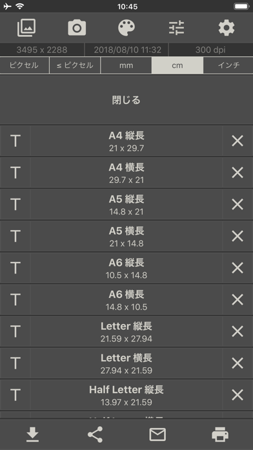Select the インチ unit tab
Image resolution: width=253 pixels, height=450 pixels.
coord(228,65)
